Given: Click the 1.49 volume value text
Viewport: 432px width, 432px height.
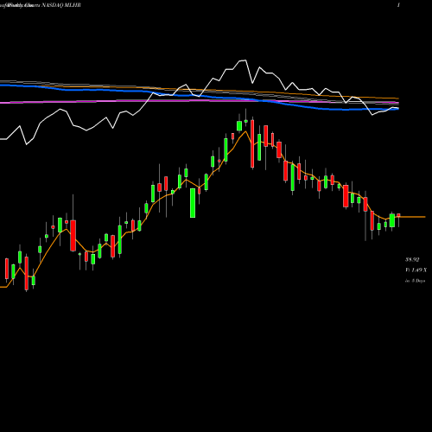Looking at the screenshot, I should pos(417,270).
